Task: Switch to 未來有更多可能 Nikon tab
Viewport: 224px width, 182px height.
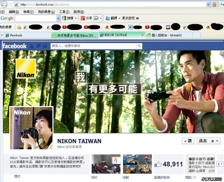Action: point(75,35)
